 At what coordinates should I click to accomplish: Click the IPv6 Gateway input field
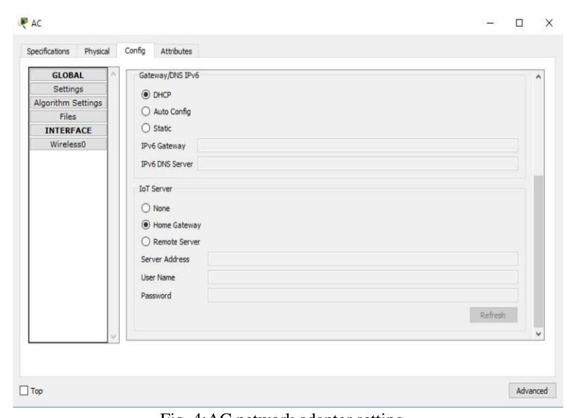tap(357, 145)
